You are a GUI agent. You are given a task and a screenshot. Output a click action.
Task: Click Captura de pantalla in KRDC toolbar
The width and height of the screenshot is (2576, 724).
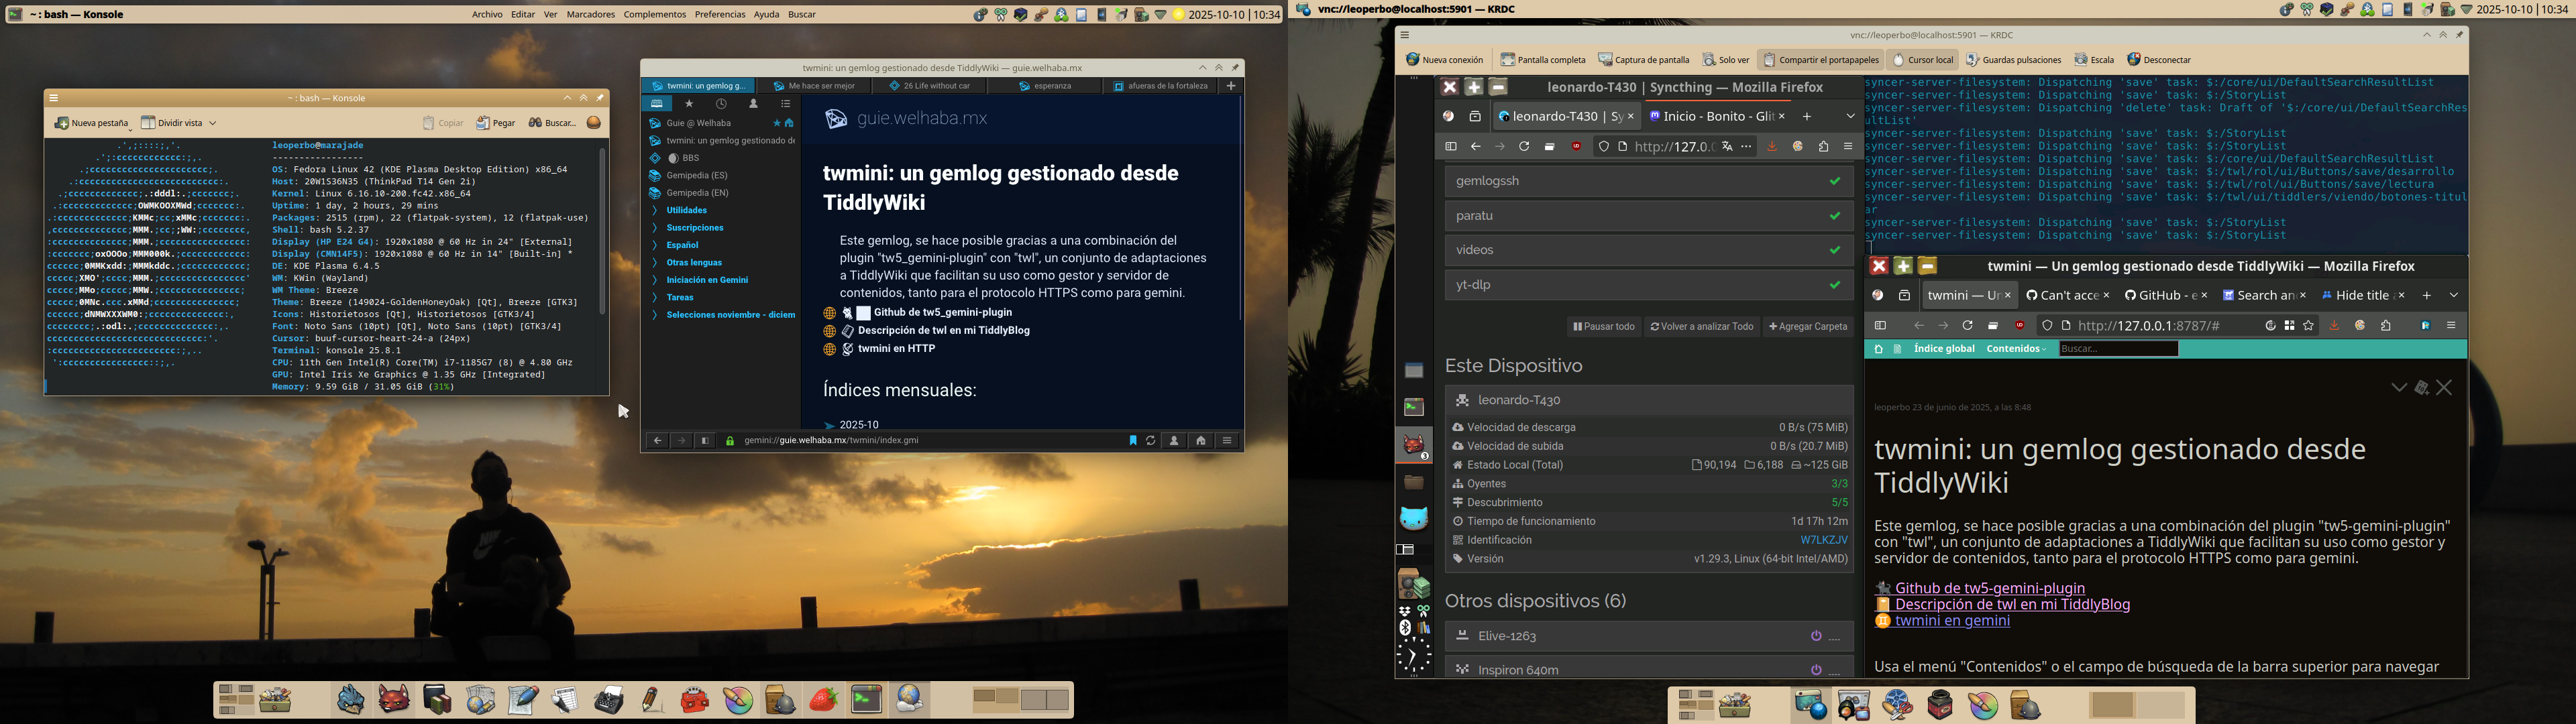point(1643,60)
